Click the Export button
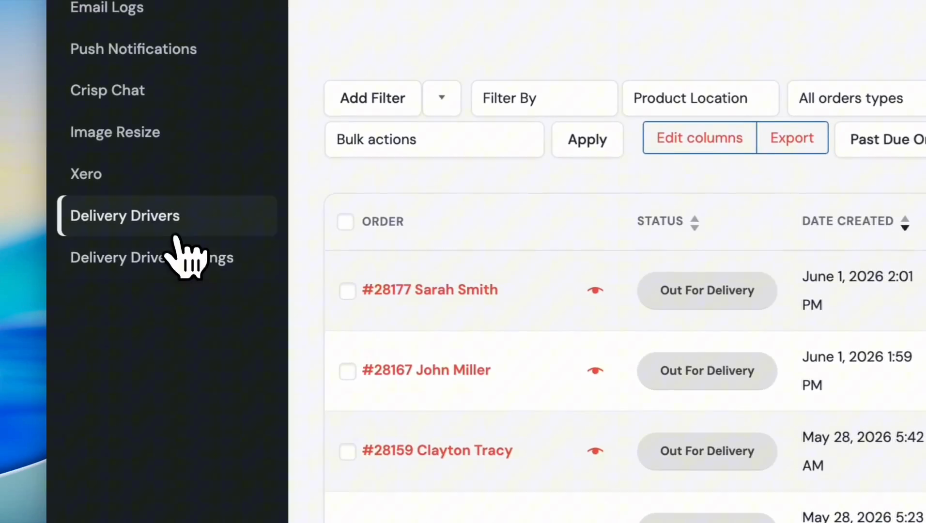Viewport: 926px width, 523px height. pyautogui.click(x=792, y=138)
